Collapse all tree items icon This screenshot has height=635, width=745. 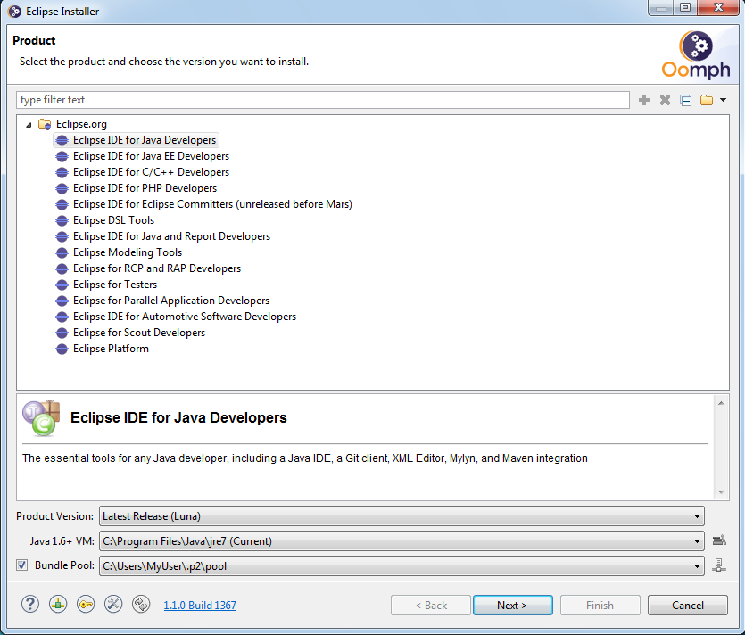coord(685,100)
